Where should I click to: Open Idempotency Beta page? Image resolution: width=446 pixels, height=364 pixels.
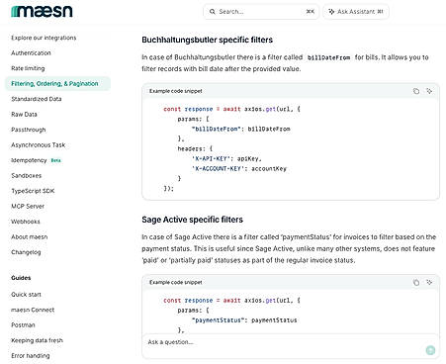click(37, 160)
